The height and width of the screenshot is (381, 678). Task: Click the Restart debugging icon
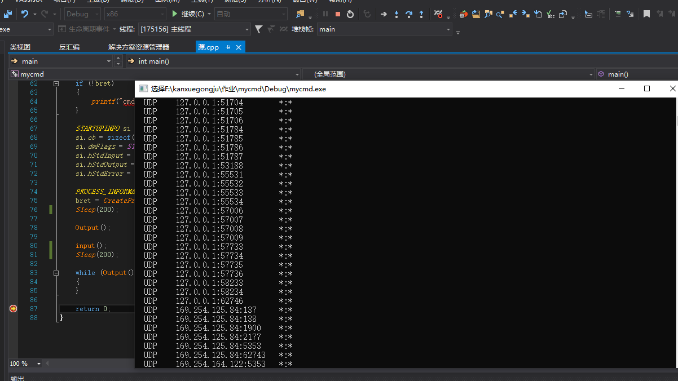tap(350, 14)
